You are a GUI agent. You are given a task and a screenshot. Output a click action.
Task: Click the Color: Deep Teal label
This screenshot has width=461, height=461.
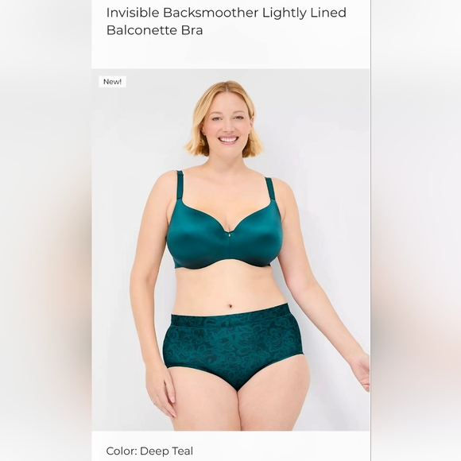coord(149,451)
